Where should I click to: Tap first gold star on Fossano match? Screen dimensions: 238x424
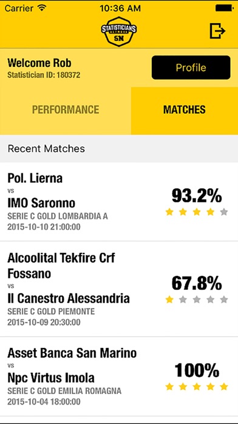169,300
